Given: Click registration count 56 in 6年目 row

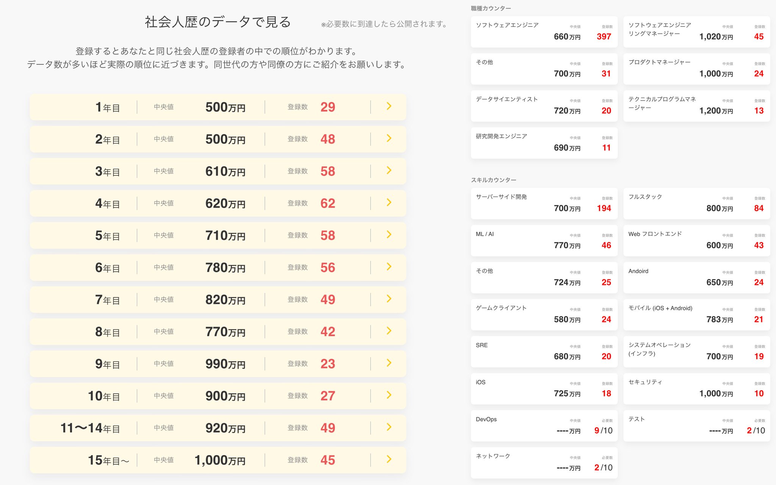Looking at the screenshot, I should [328, 268].
